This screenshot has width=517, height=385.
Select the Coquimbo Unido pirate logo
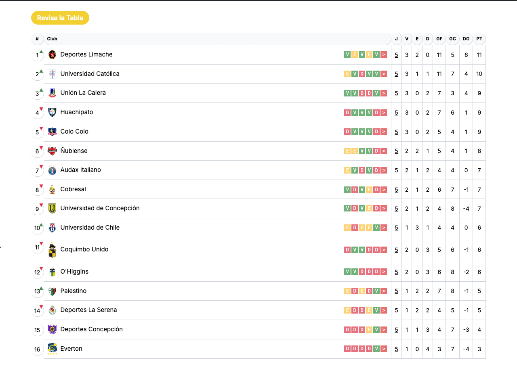pyautogui.click(x=52, y=250)
